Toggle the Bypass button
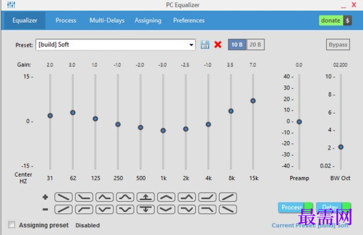The width and height of the screenshot is (363, 235). (338, 45)
